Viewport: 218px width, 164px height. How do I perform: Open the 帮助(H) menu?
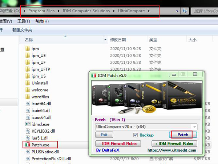click(x=42, y=21)
